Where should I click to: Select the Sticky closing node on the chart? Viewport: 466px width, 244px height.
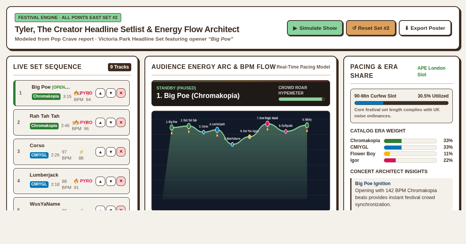pyautogui.click(x=307, y=125)
